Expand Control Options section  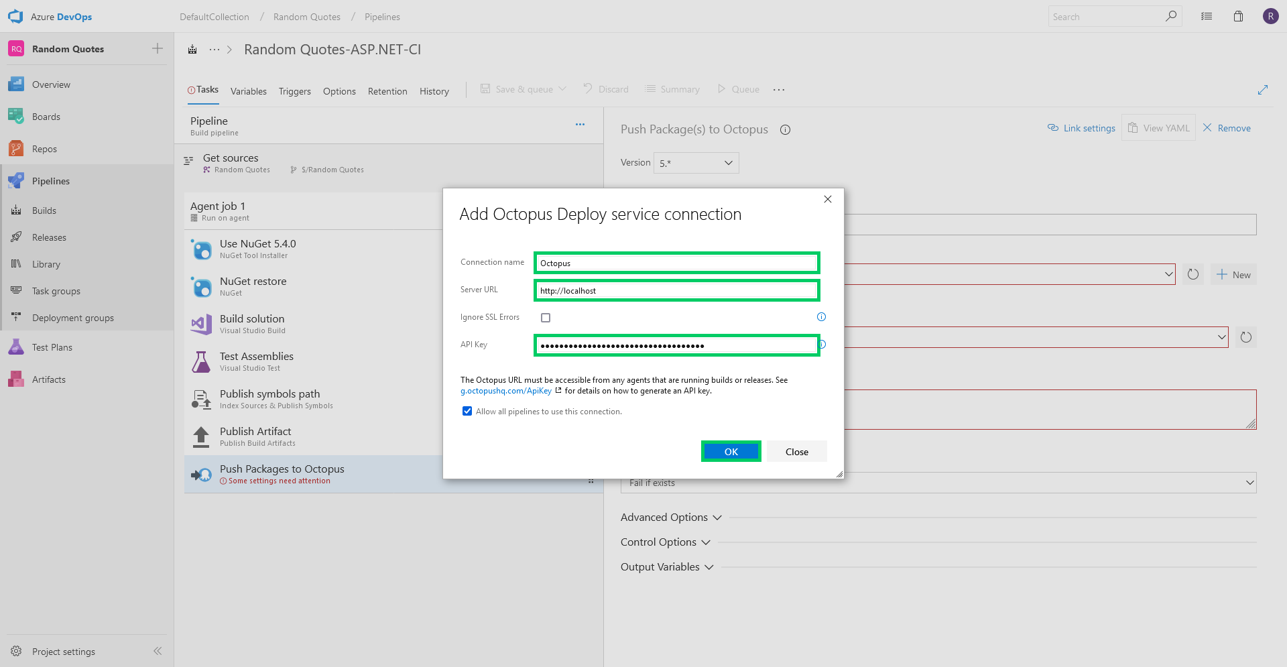click(665, 542)
